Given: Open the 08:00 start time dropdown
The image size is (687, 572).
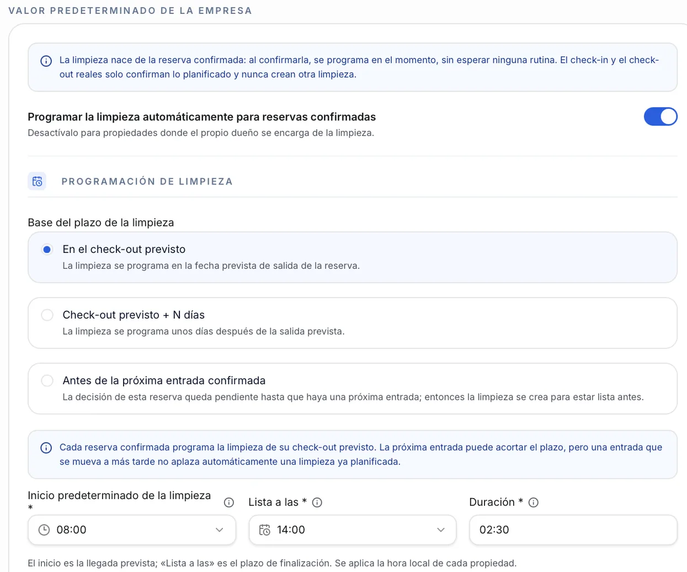Looking at the screenshot, I should (132, 530).
